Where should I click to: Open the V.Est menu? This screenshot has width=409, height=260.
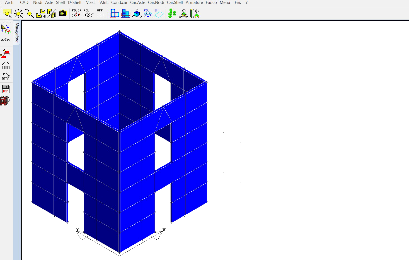[90, 3]
